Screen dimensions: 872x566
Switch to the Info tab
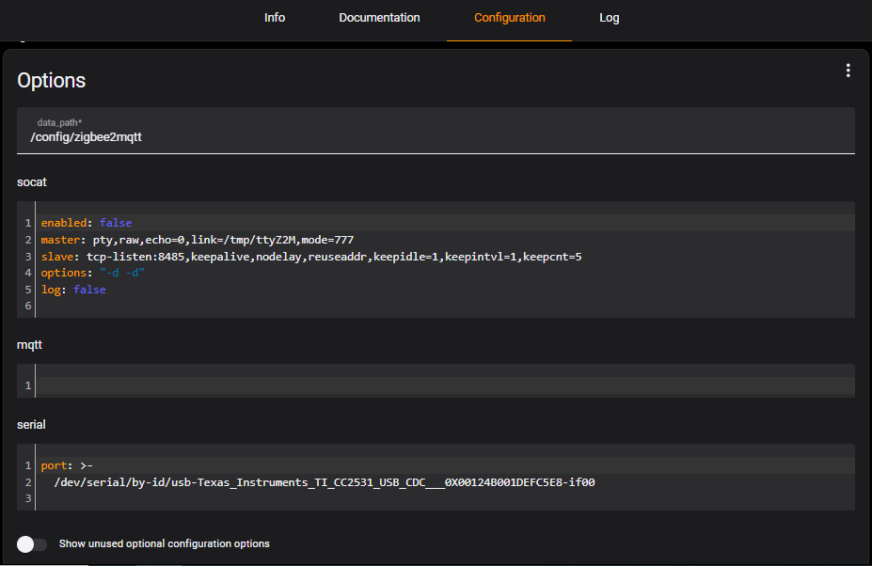(275, 18)
